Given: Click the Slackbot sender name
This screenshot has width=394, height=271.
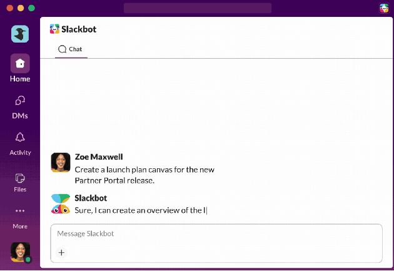Looking at the screenshot, I should (x=91, y=198).
